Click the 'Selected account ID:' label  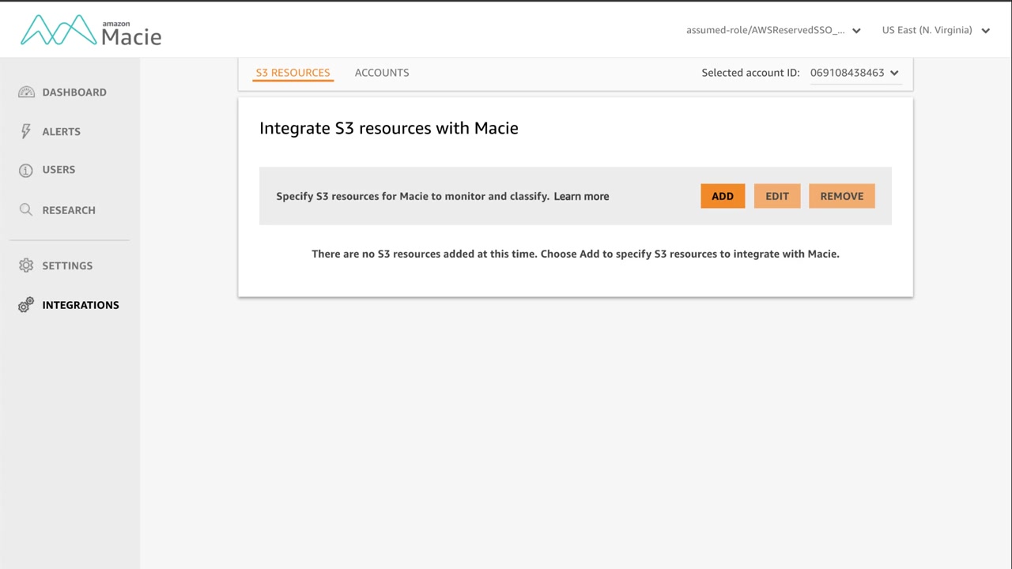751,73
